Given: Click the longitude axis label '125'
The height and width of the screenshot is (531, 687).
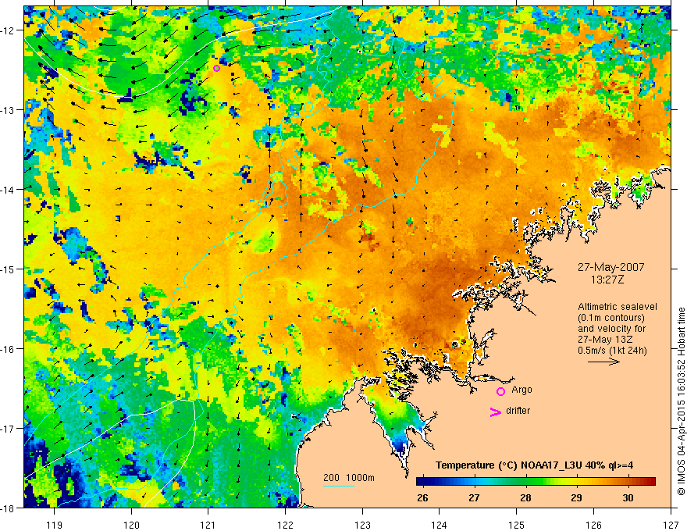Looking at the screenshot, I should coord(517,526).
